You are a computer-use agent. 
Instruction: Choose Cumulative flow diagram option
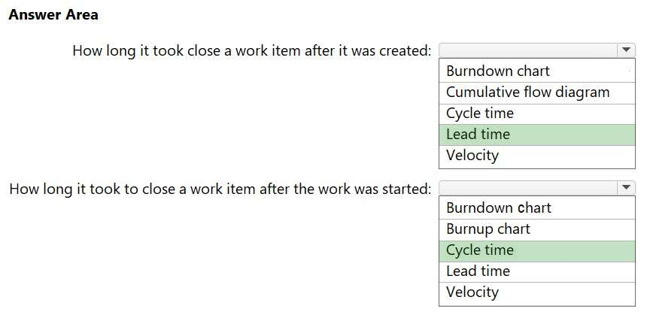click(527, 92)
